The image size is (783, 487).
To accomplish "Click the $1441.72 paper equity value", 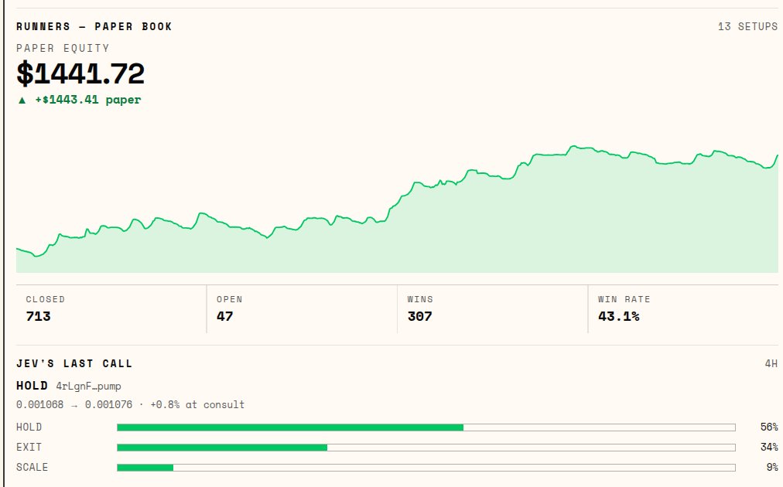I will click(80, 73).
